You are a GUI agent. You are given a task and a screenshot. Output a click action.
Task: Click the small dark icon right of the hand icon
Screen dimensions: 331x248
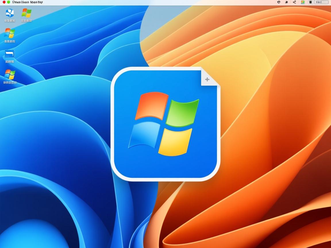point(286,2)
